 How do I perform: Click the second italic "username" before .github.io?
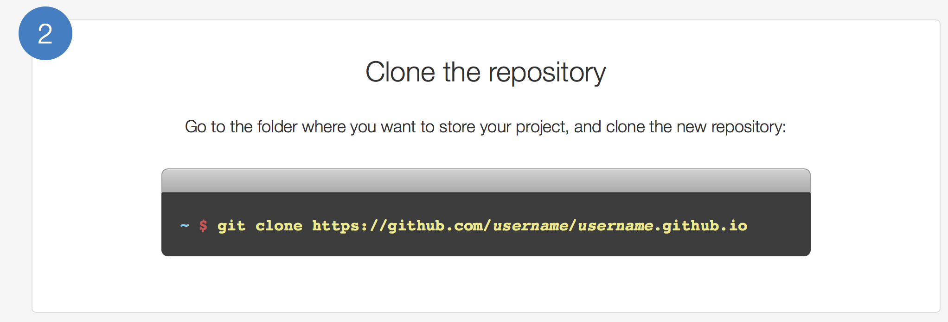(x=616, y=226)
